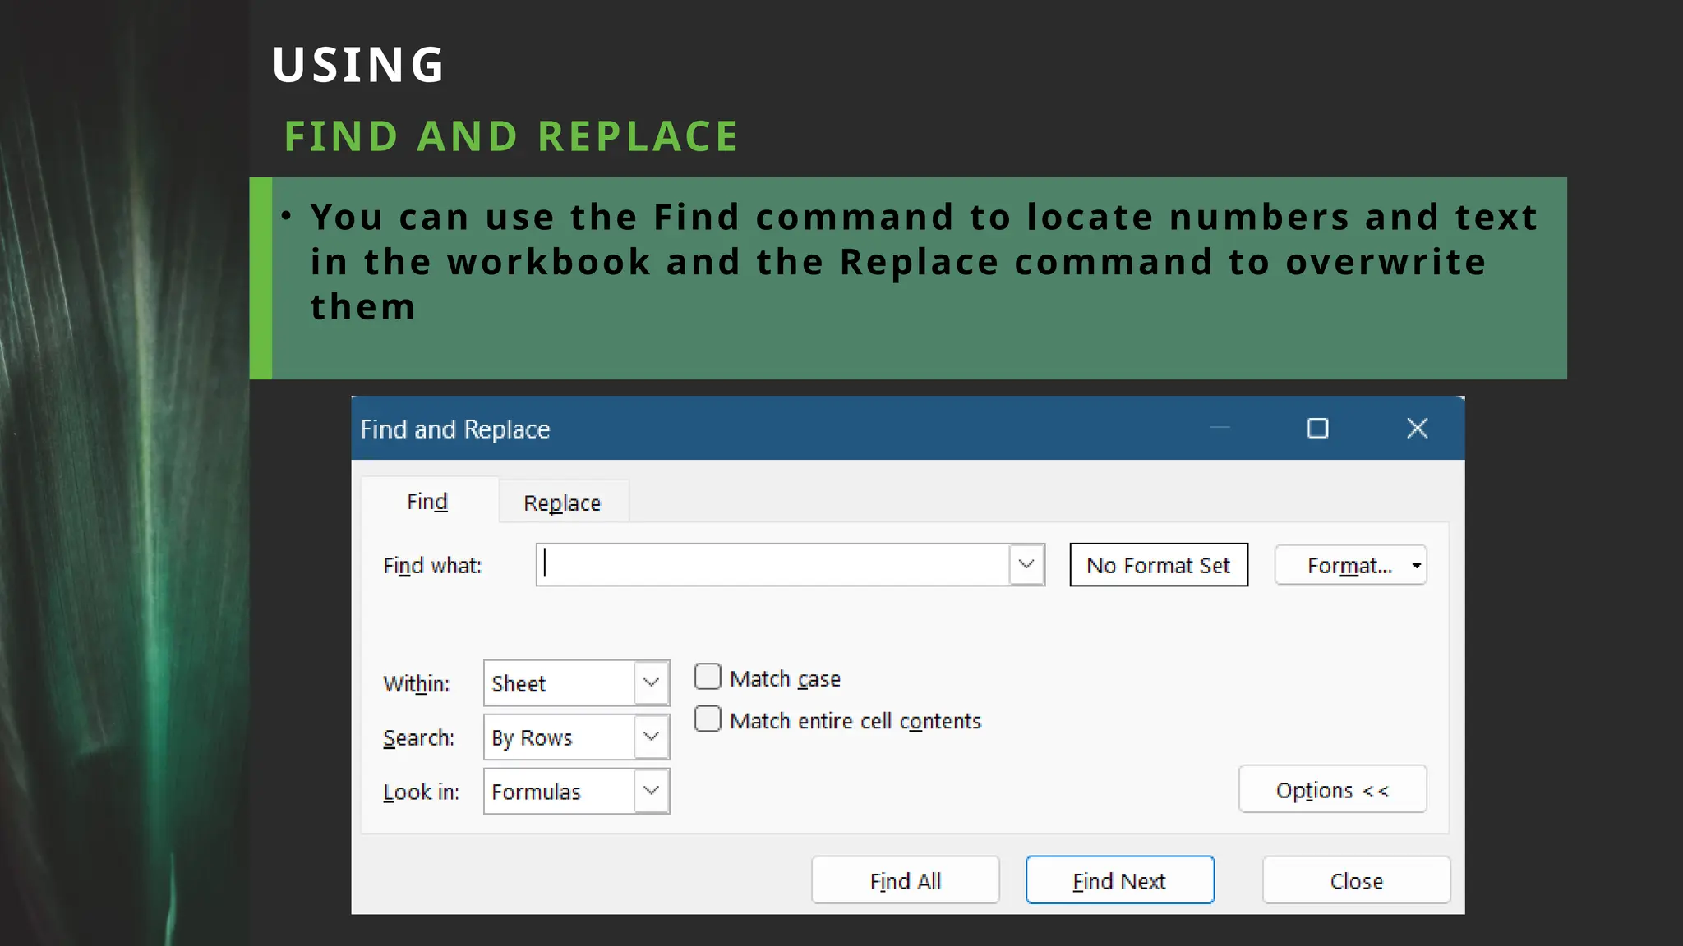
Task: Expand the Find what history dropdown arrow
Action: tap(1026, 565)
